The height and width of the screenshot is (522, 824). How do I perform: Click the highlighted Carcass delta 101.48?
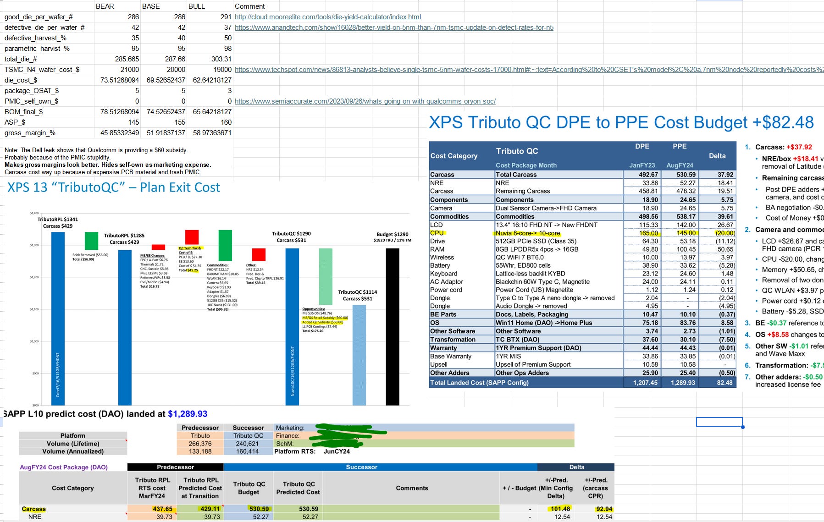click(x=560, y=509)
